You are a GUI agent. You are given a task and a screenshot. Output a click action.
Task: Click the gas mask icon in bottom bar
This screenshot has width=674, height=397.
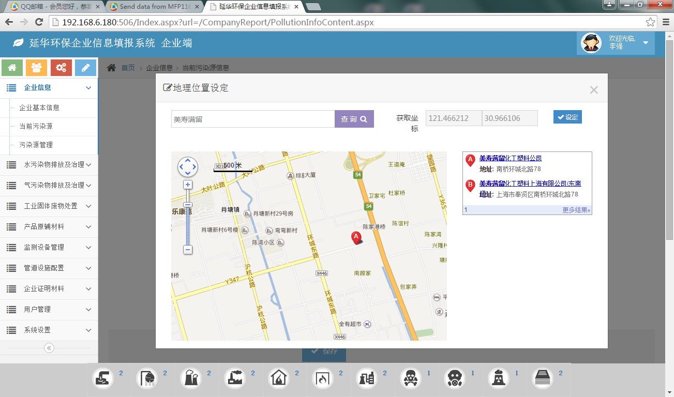tap(455, 378)
